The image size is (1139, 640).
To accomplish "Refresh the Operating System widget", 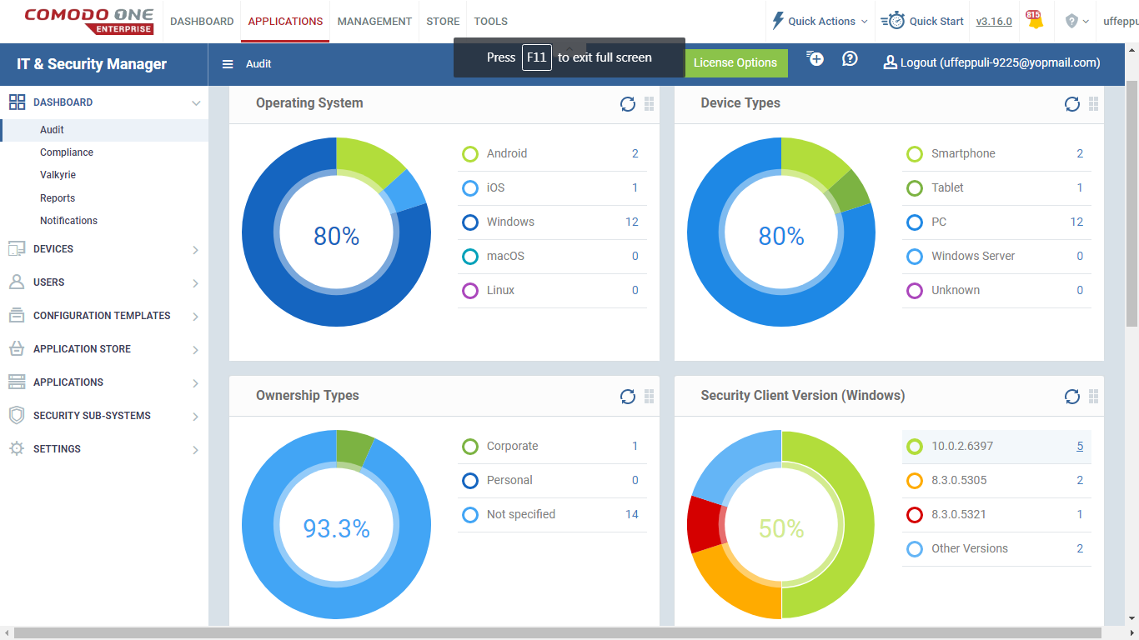I will (627, 104).
